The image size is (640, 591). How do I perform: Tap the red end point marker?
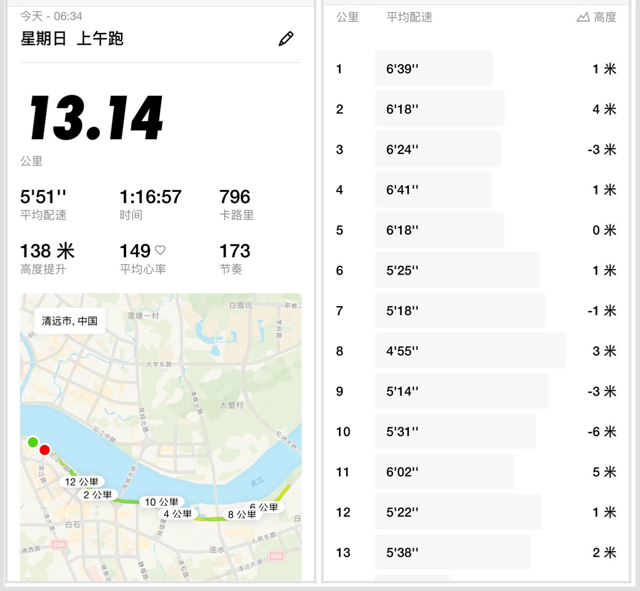click(45, 450)
